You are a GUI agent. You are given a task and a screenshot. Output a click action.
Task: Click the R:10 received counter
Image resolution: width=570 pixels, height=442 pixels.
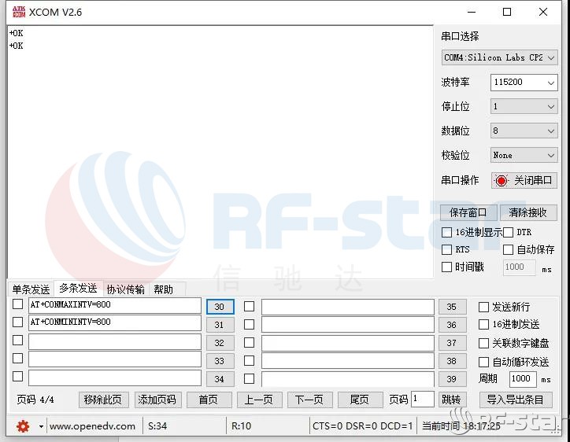(x=241, y=426)
